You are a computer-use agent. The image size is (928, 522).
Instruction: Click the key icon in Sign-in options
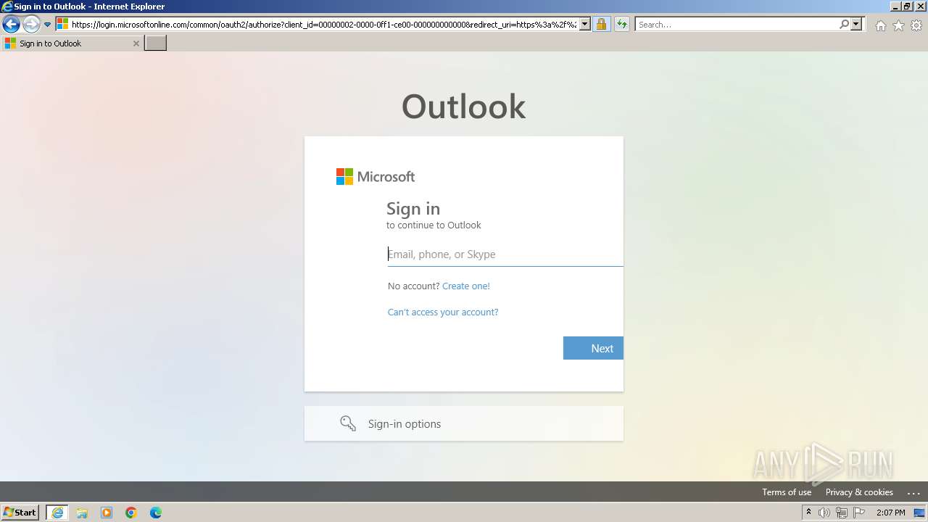[348, 423]
